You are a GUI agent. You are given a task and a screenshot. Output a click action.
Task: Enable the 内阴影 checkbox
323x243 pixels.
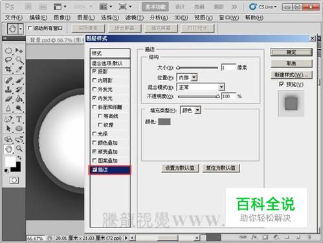pyautogui.click(x=95, y=80)
